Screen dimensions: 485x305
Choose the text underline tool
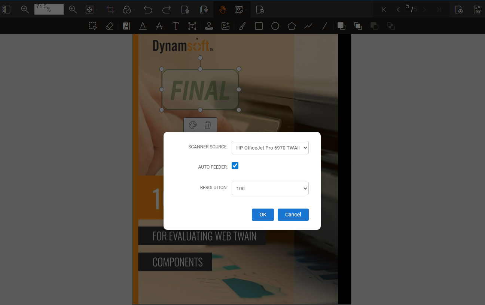(x=143, y=26)
